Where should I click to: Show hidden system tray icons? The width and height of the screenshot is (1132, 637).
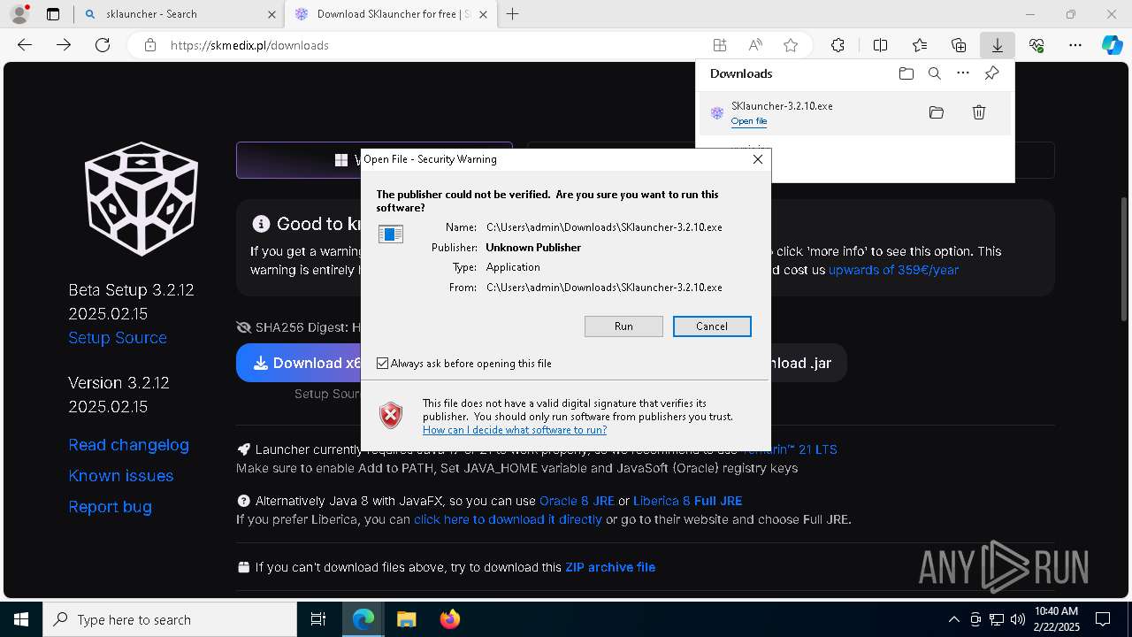[953, 620]
